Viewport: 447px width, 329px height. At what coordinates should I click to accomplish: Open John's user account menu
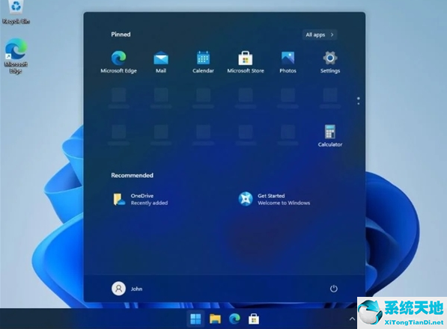coord(127,289)
